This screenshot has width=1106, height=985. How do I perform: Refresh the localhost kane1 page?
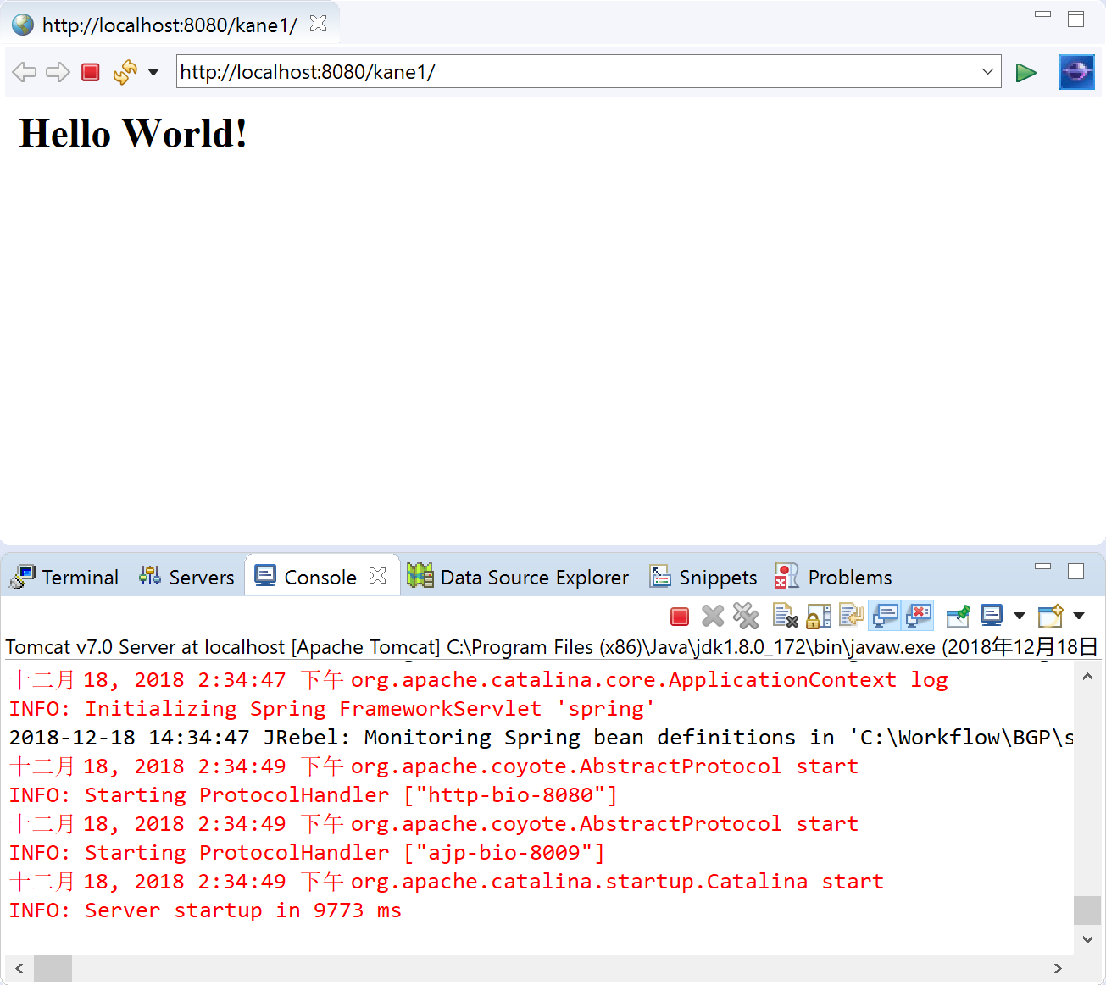tap(125, 72)
